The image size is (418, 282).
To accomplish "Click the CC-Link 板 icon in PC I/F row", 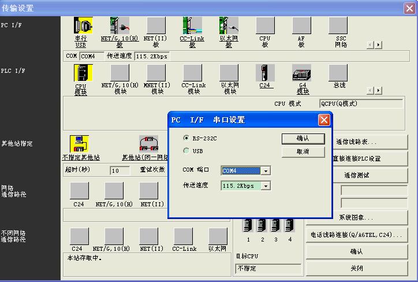I will coord(192,27).
